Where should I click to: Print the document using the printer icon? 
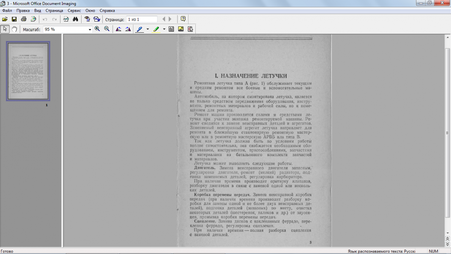tap(24, 19)
